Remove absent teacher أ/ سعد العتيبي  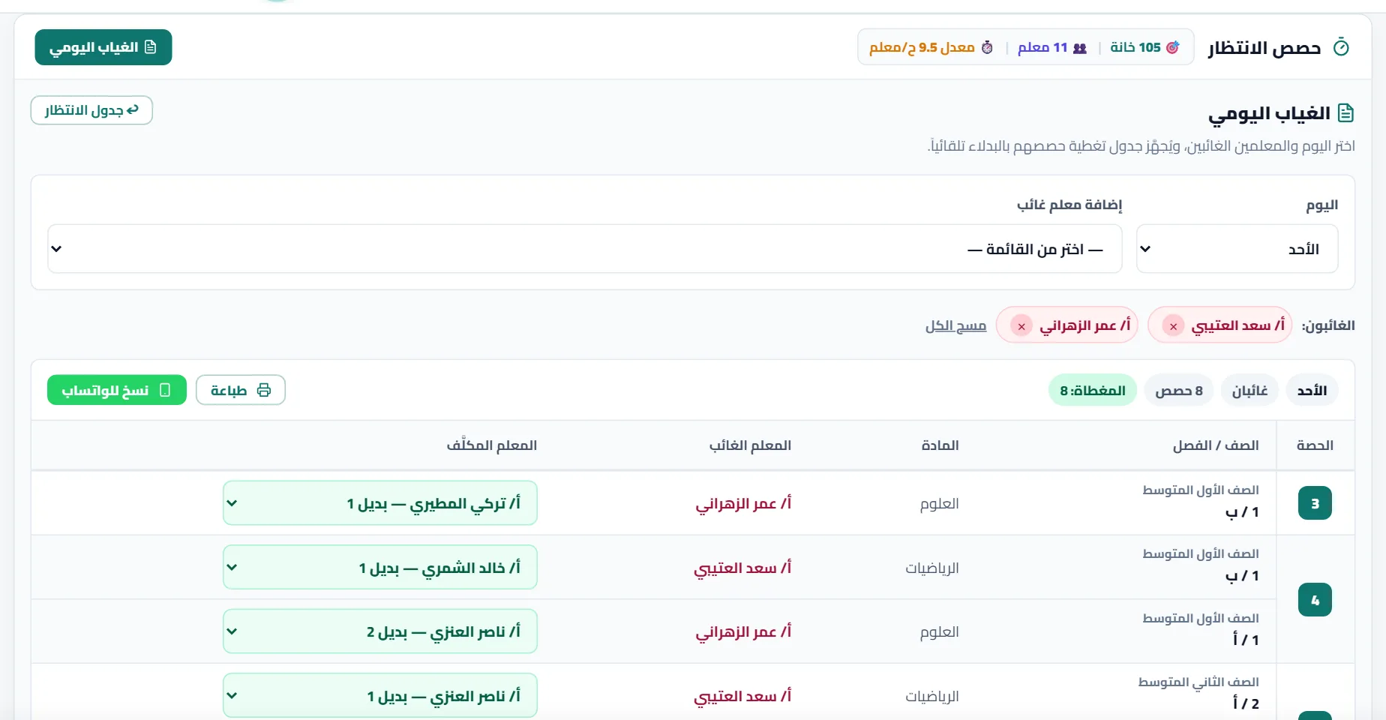coord(1173,326)
